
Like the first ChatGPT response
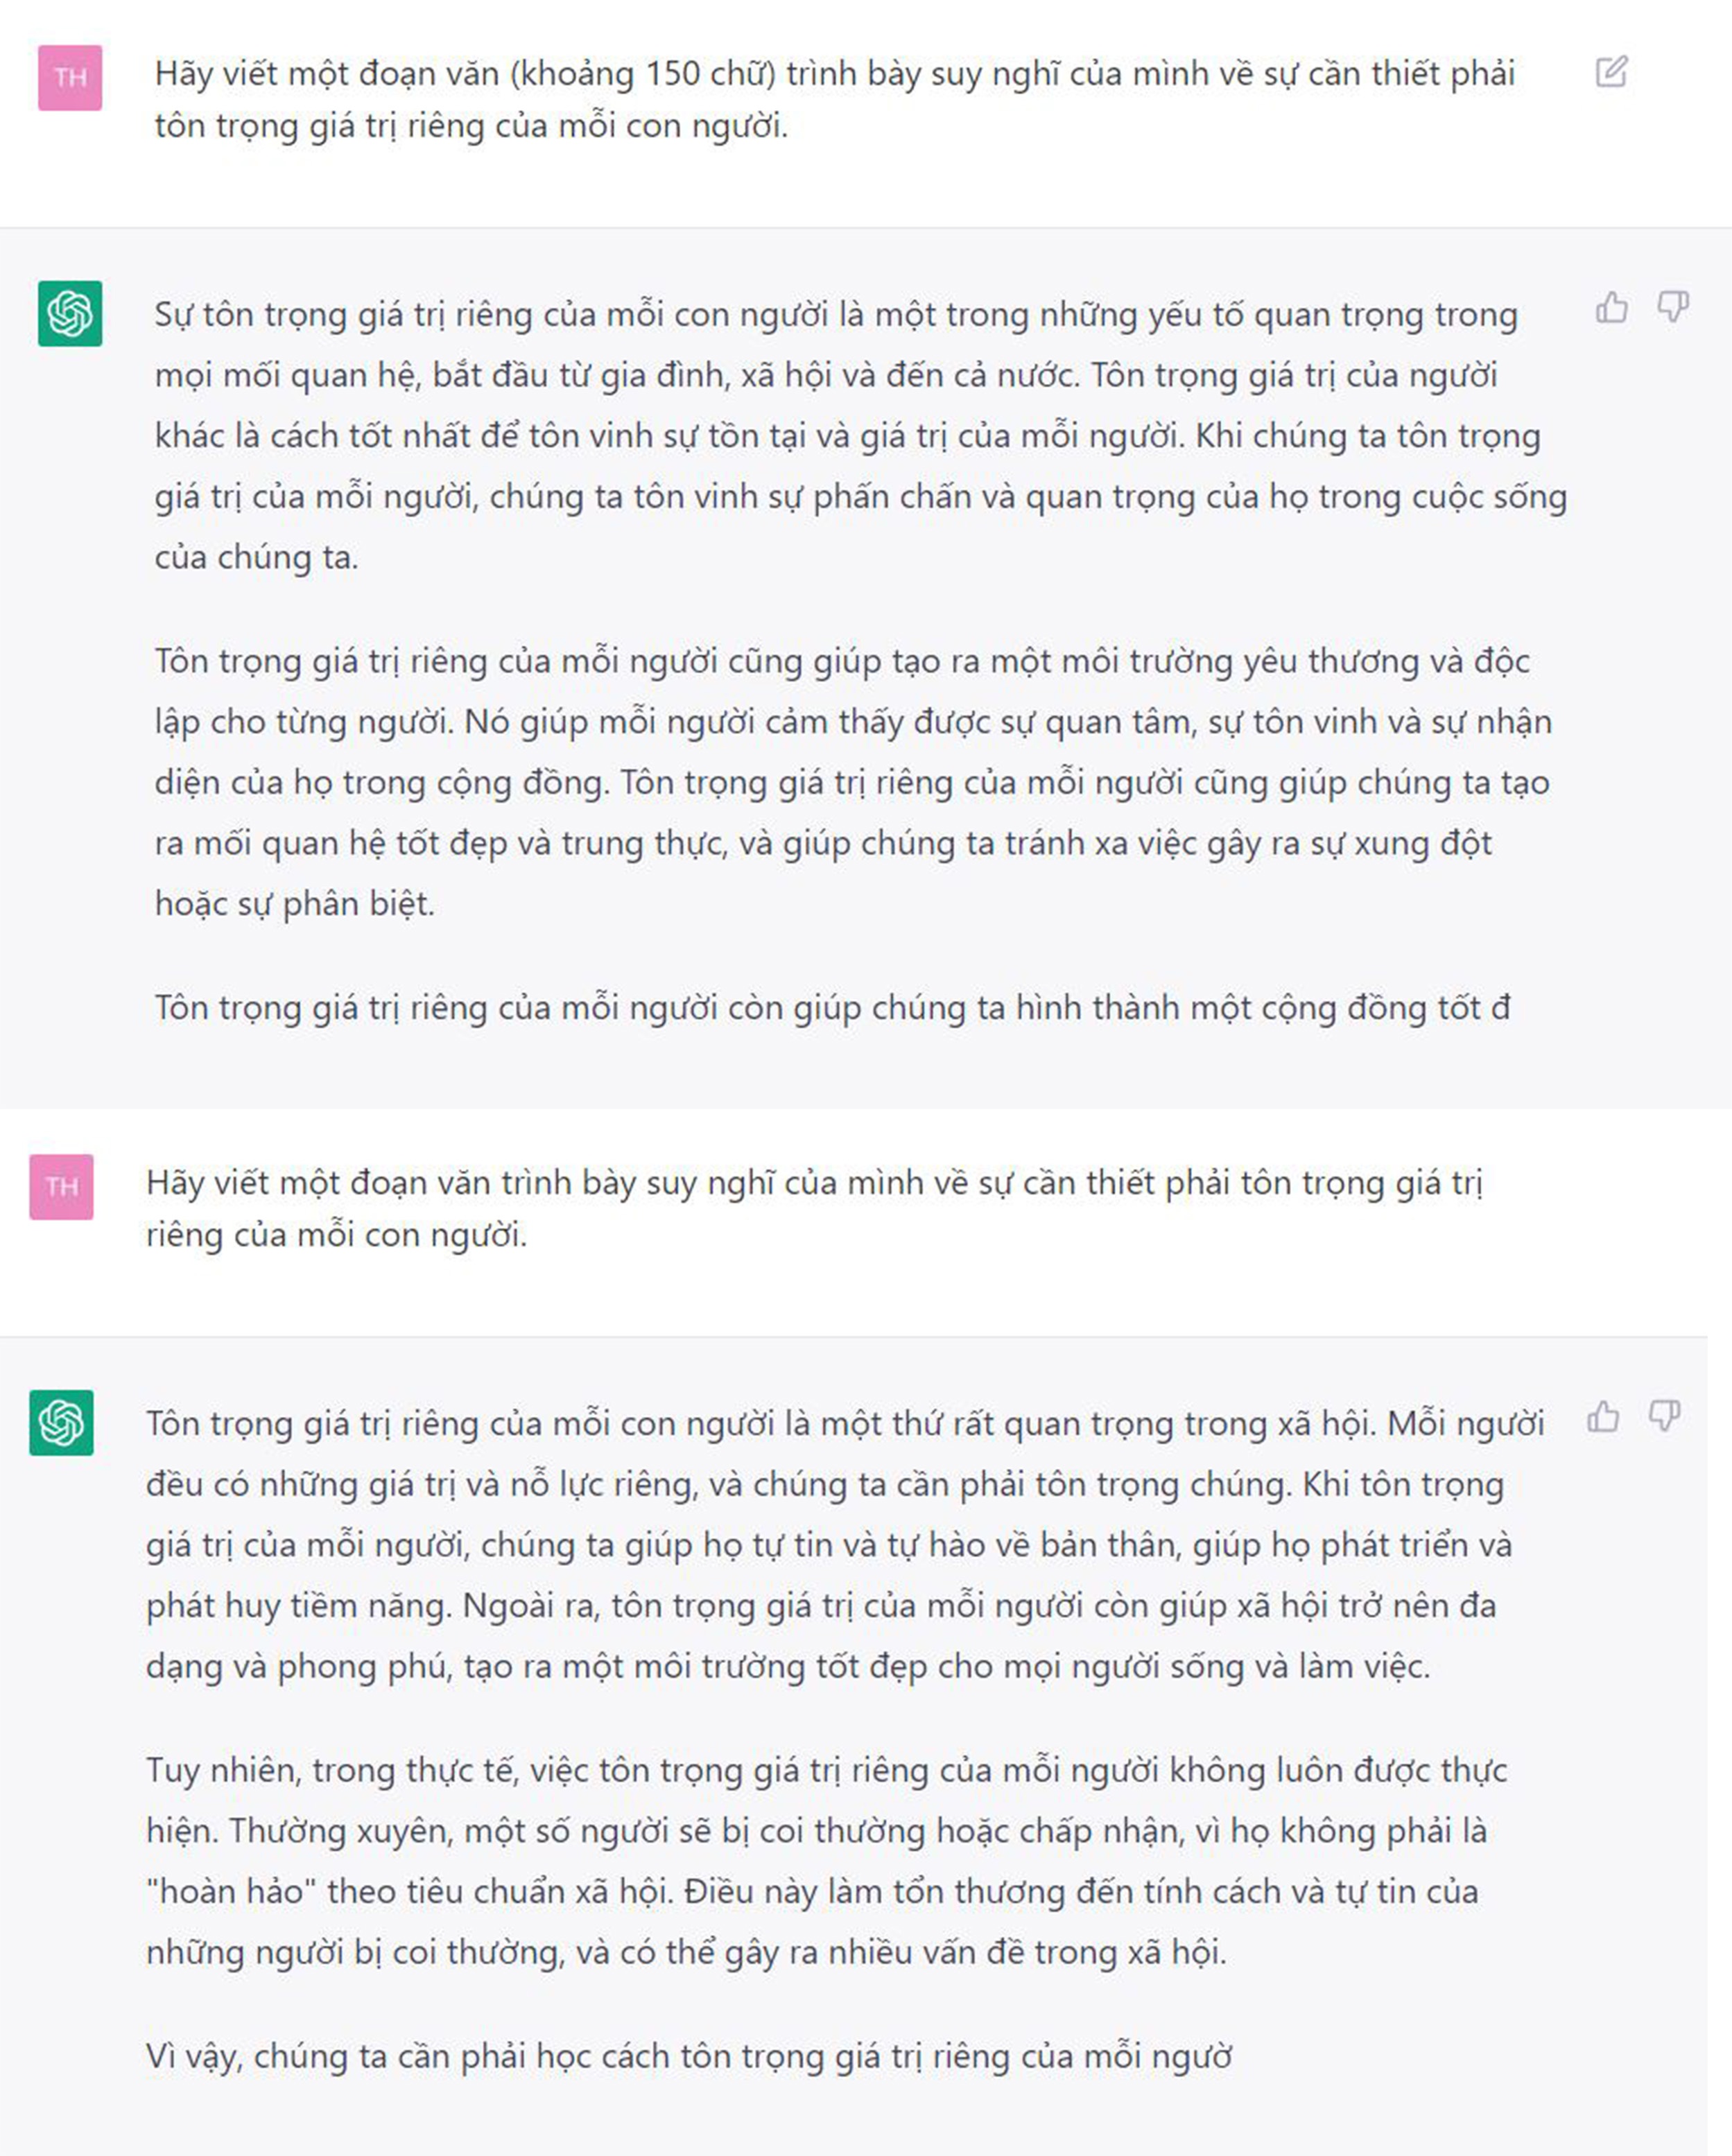point(1610,308)
